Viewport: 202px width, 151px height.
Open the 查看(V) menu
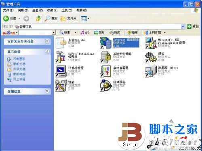click(38, 10)
